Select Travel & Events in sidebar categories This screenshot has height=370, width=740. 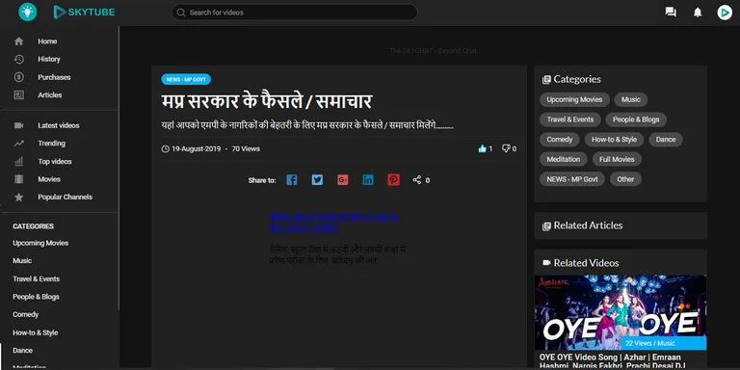[37, 278]
